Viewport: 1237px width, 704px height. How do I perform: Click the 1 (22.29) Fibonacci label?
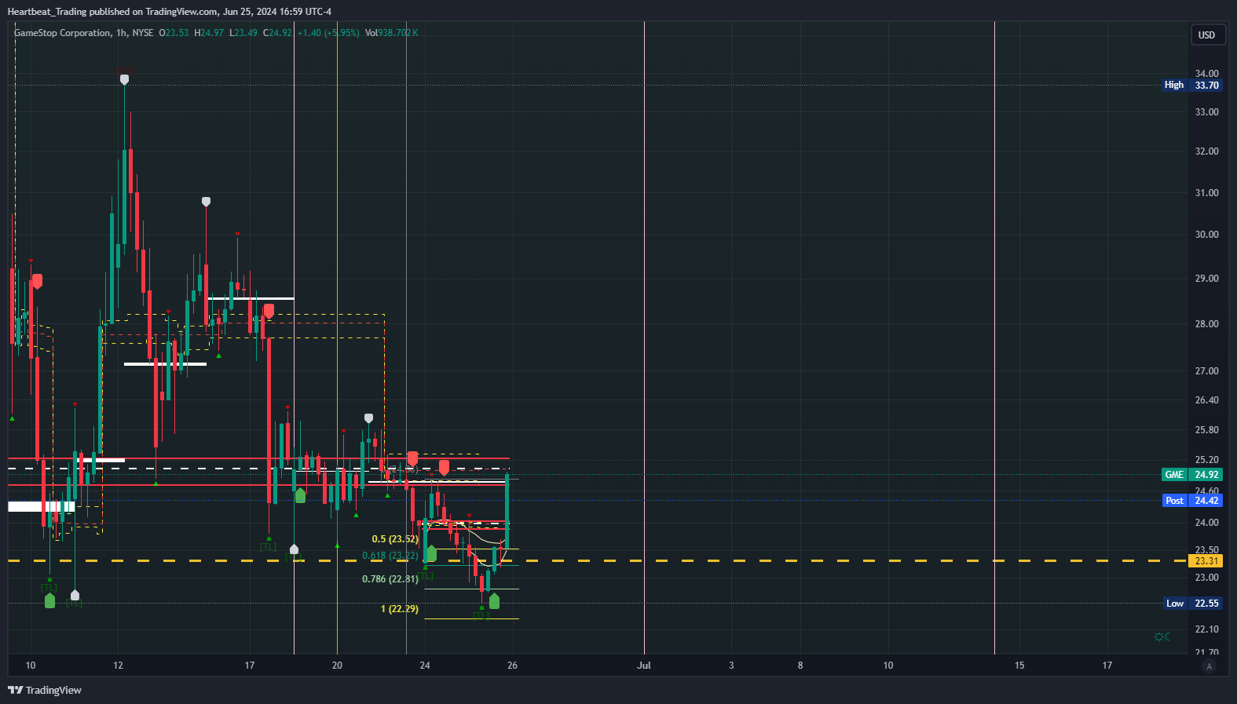[x=400, y=609]
